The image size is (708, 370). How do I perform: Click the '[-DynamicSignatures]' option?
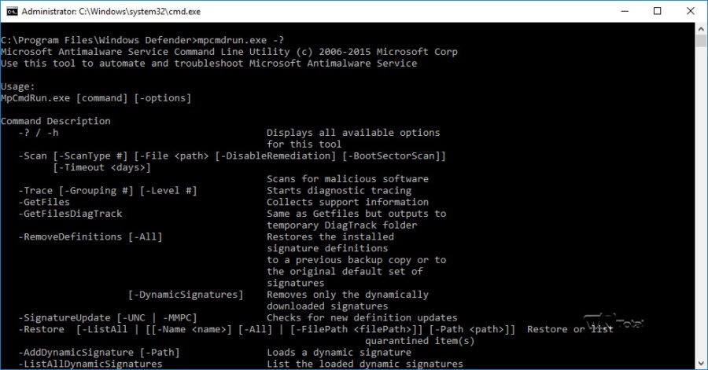point(186,295)
